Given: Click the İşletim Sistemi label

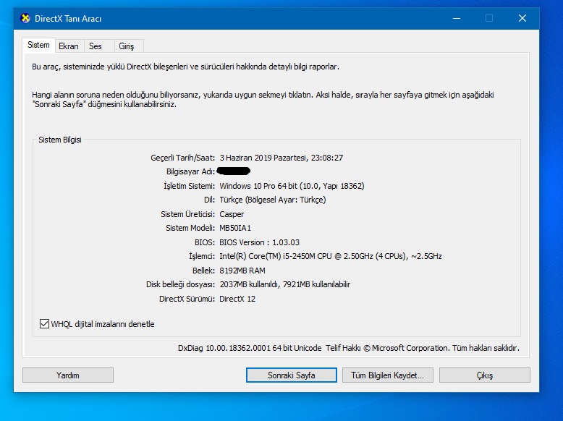Looking at the screenshot, I should point(189,186).
